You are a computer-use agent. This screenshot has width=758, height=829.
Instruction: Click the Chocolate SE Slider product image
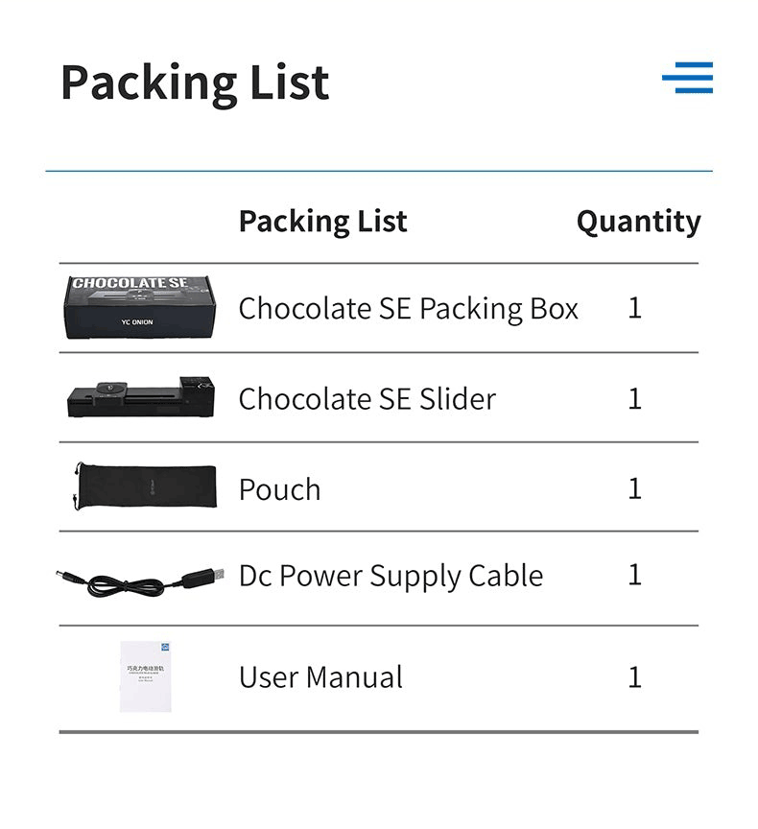[x=141, y=397]
